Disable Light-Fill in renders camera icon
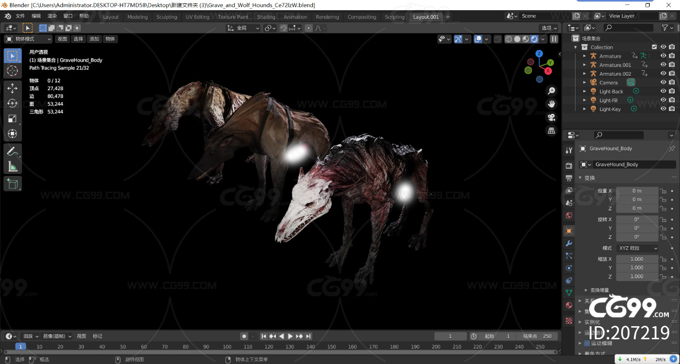 pyautogui.click(x=672, y=100)
